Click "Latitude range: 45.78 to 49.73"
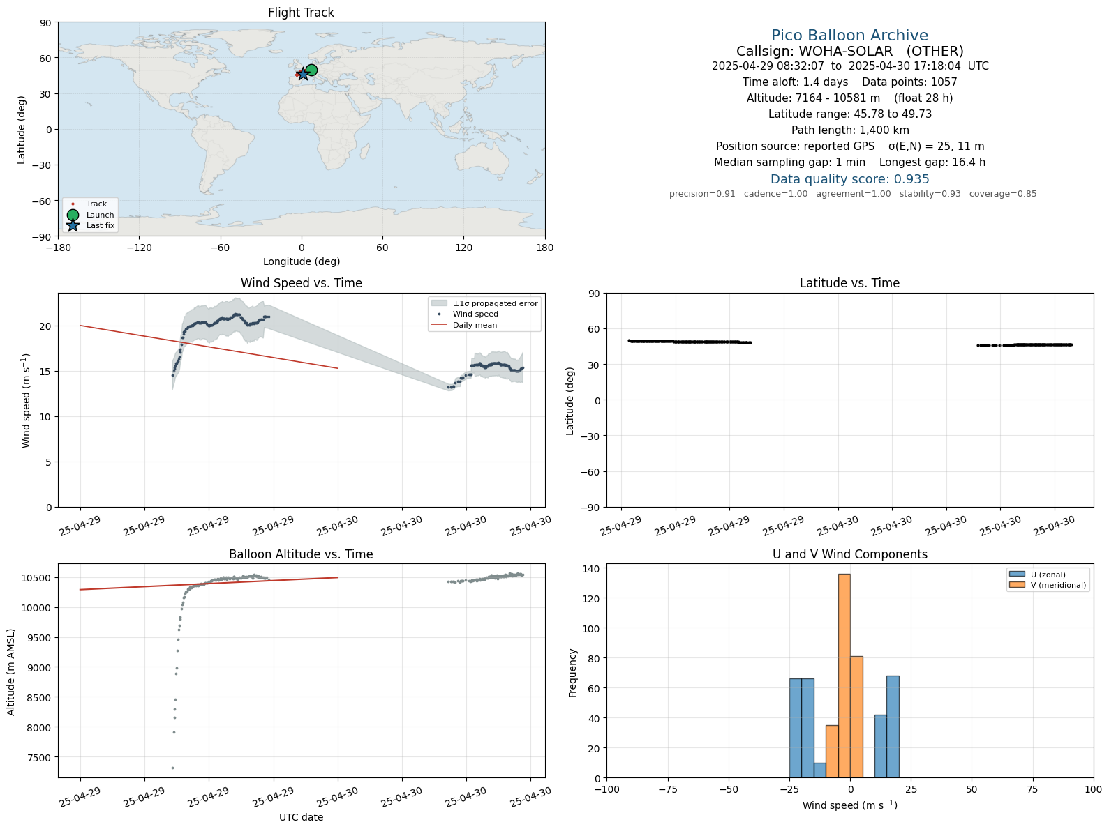1109x829 pixels. click(x=850, y=114)
